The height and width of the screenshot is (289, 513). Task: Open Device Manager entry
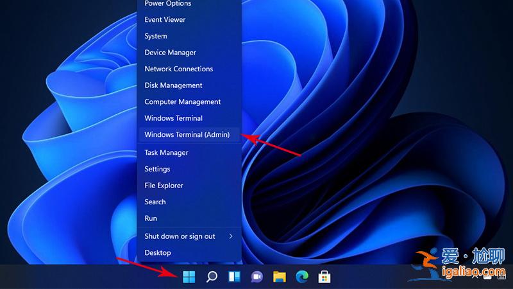pyautogui.click(x=189, y=53)
